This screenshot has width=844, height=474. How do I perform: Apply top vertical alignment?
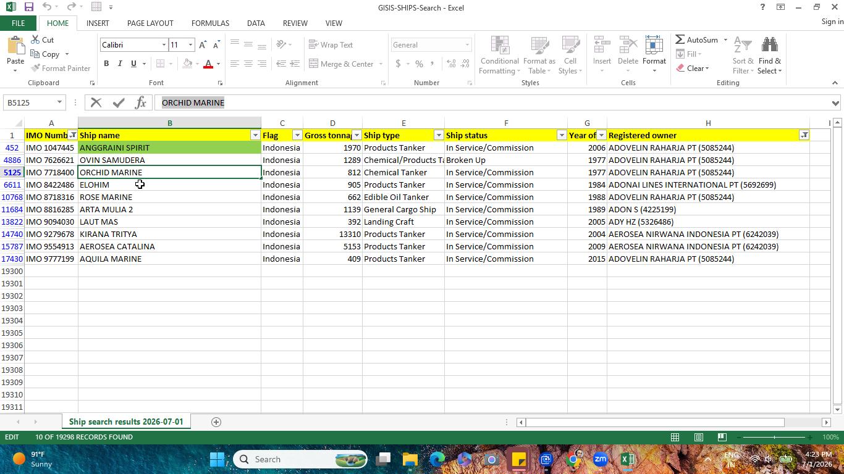[234, 44]
